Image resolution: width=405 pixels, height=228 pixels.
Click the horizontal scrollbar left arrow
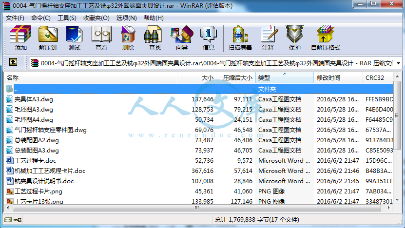click(8, 208)
